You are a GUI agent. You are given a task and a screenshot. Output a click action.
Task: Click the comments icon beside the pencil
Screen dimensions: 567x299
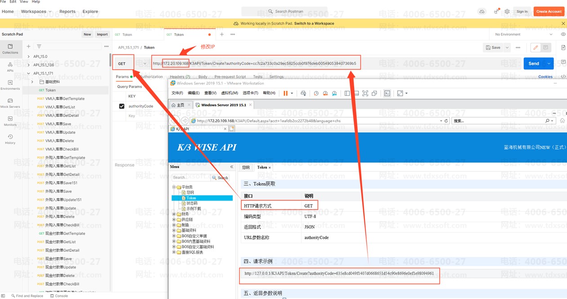click(545, 47)
